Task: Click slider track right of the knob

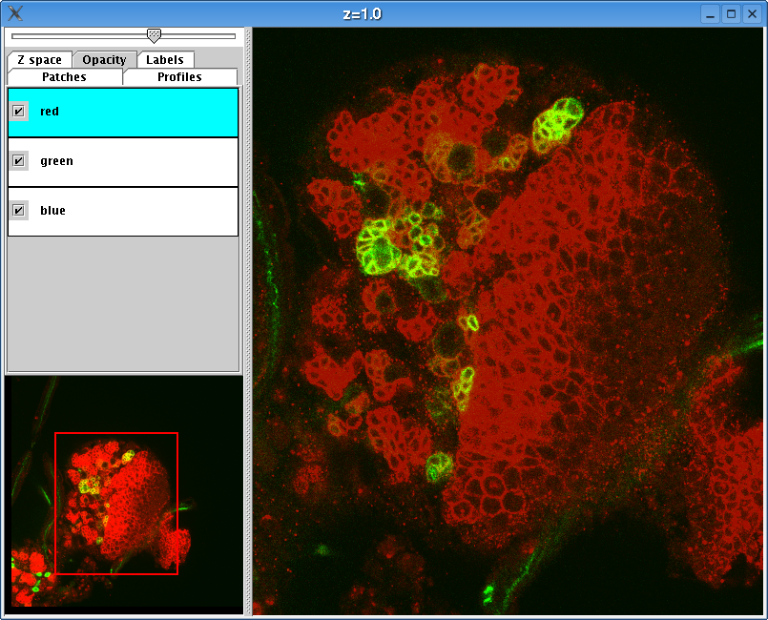Action: [x=200, y=36]
